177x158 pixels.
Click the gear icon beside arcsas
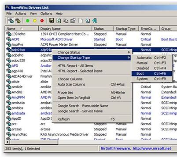tap(9, 129)
